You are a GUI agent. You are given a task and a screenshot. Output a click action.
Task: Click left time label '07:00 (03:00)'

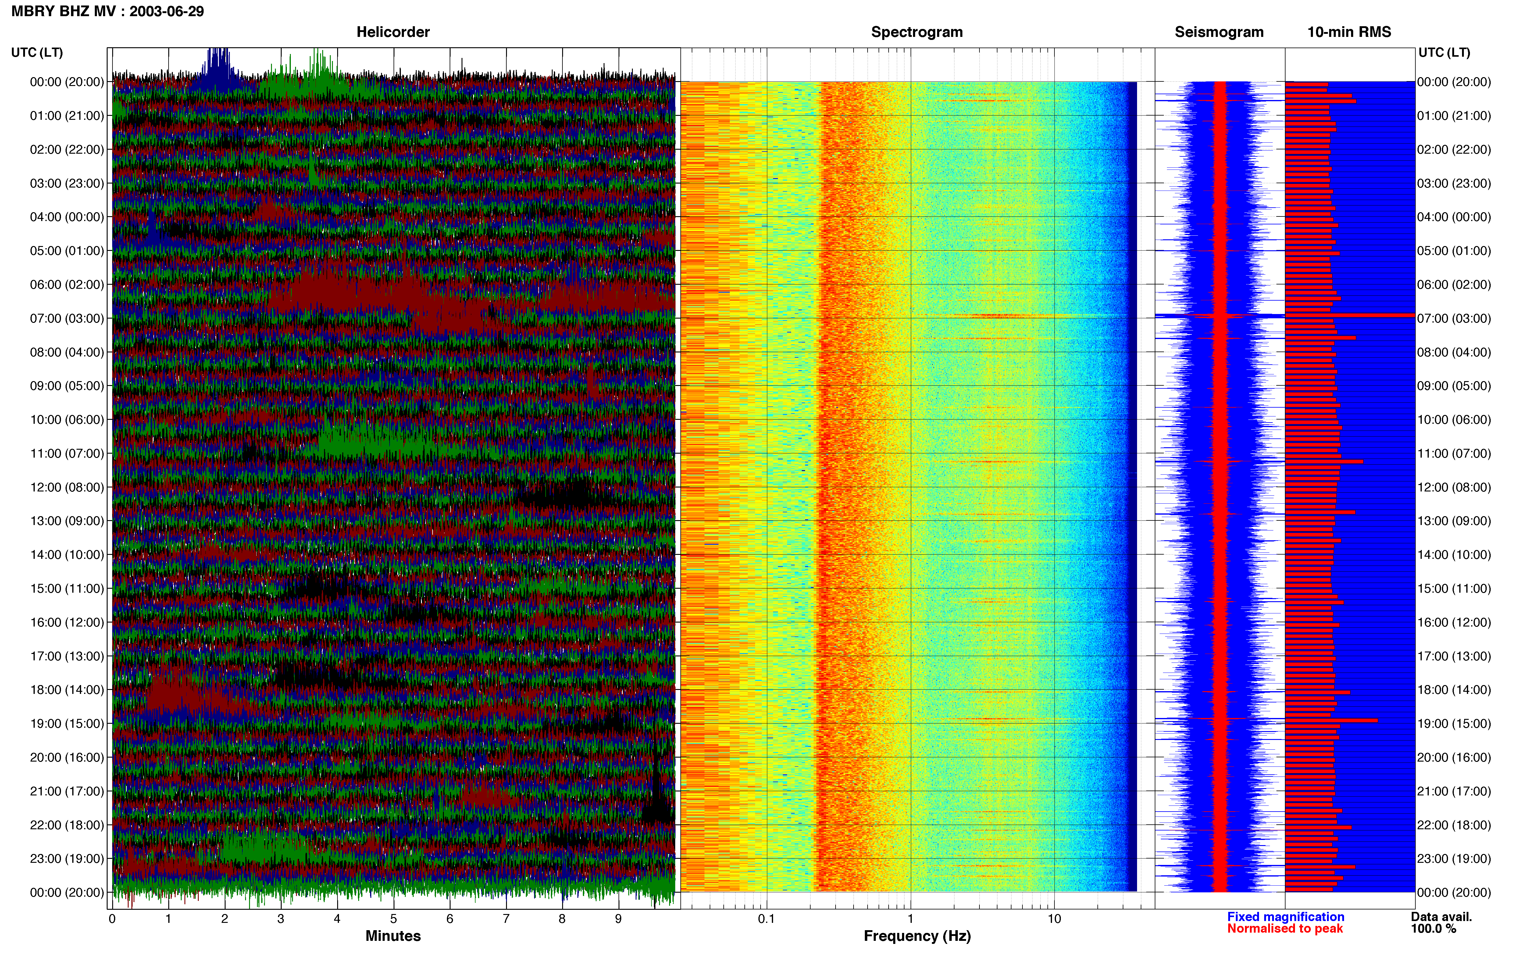coord(66,318)
